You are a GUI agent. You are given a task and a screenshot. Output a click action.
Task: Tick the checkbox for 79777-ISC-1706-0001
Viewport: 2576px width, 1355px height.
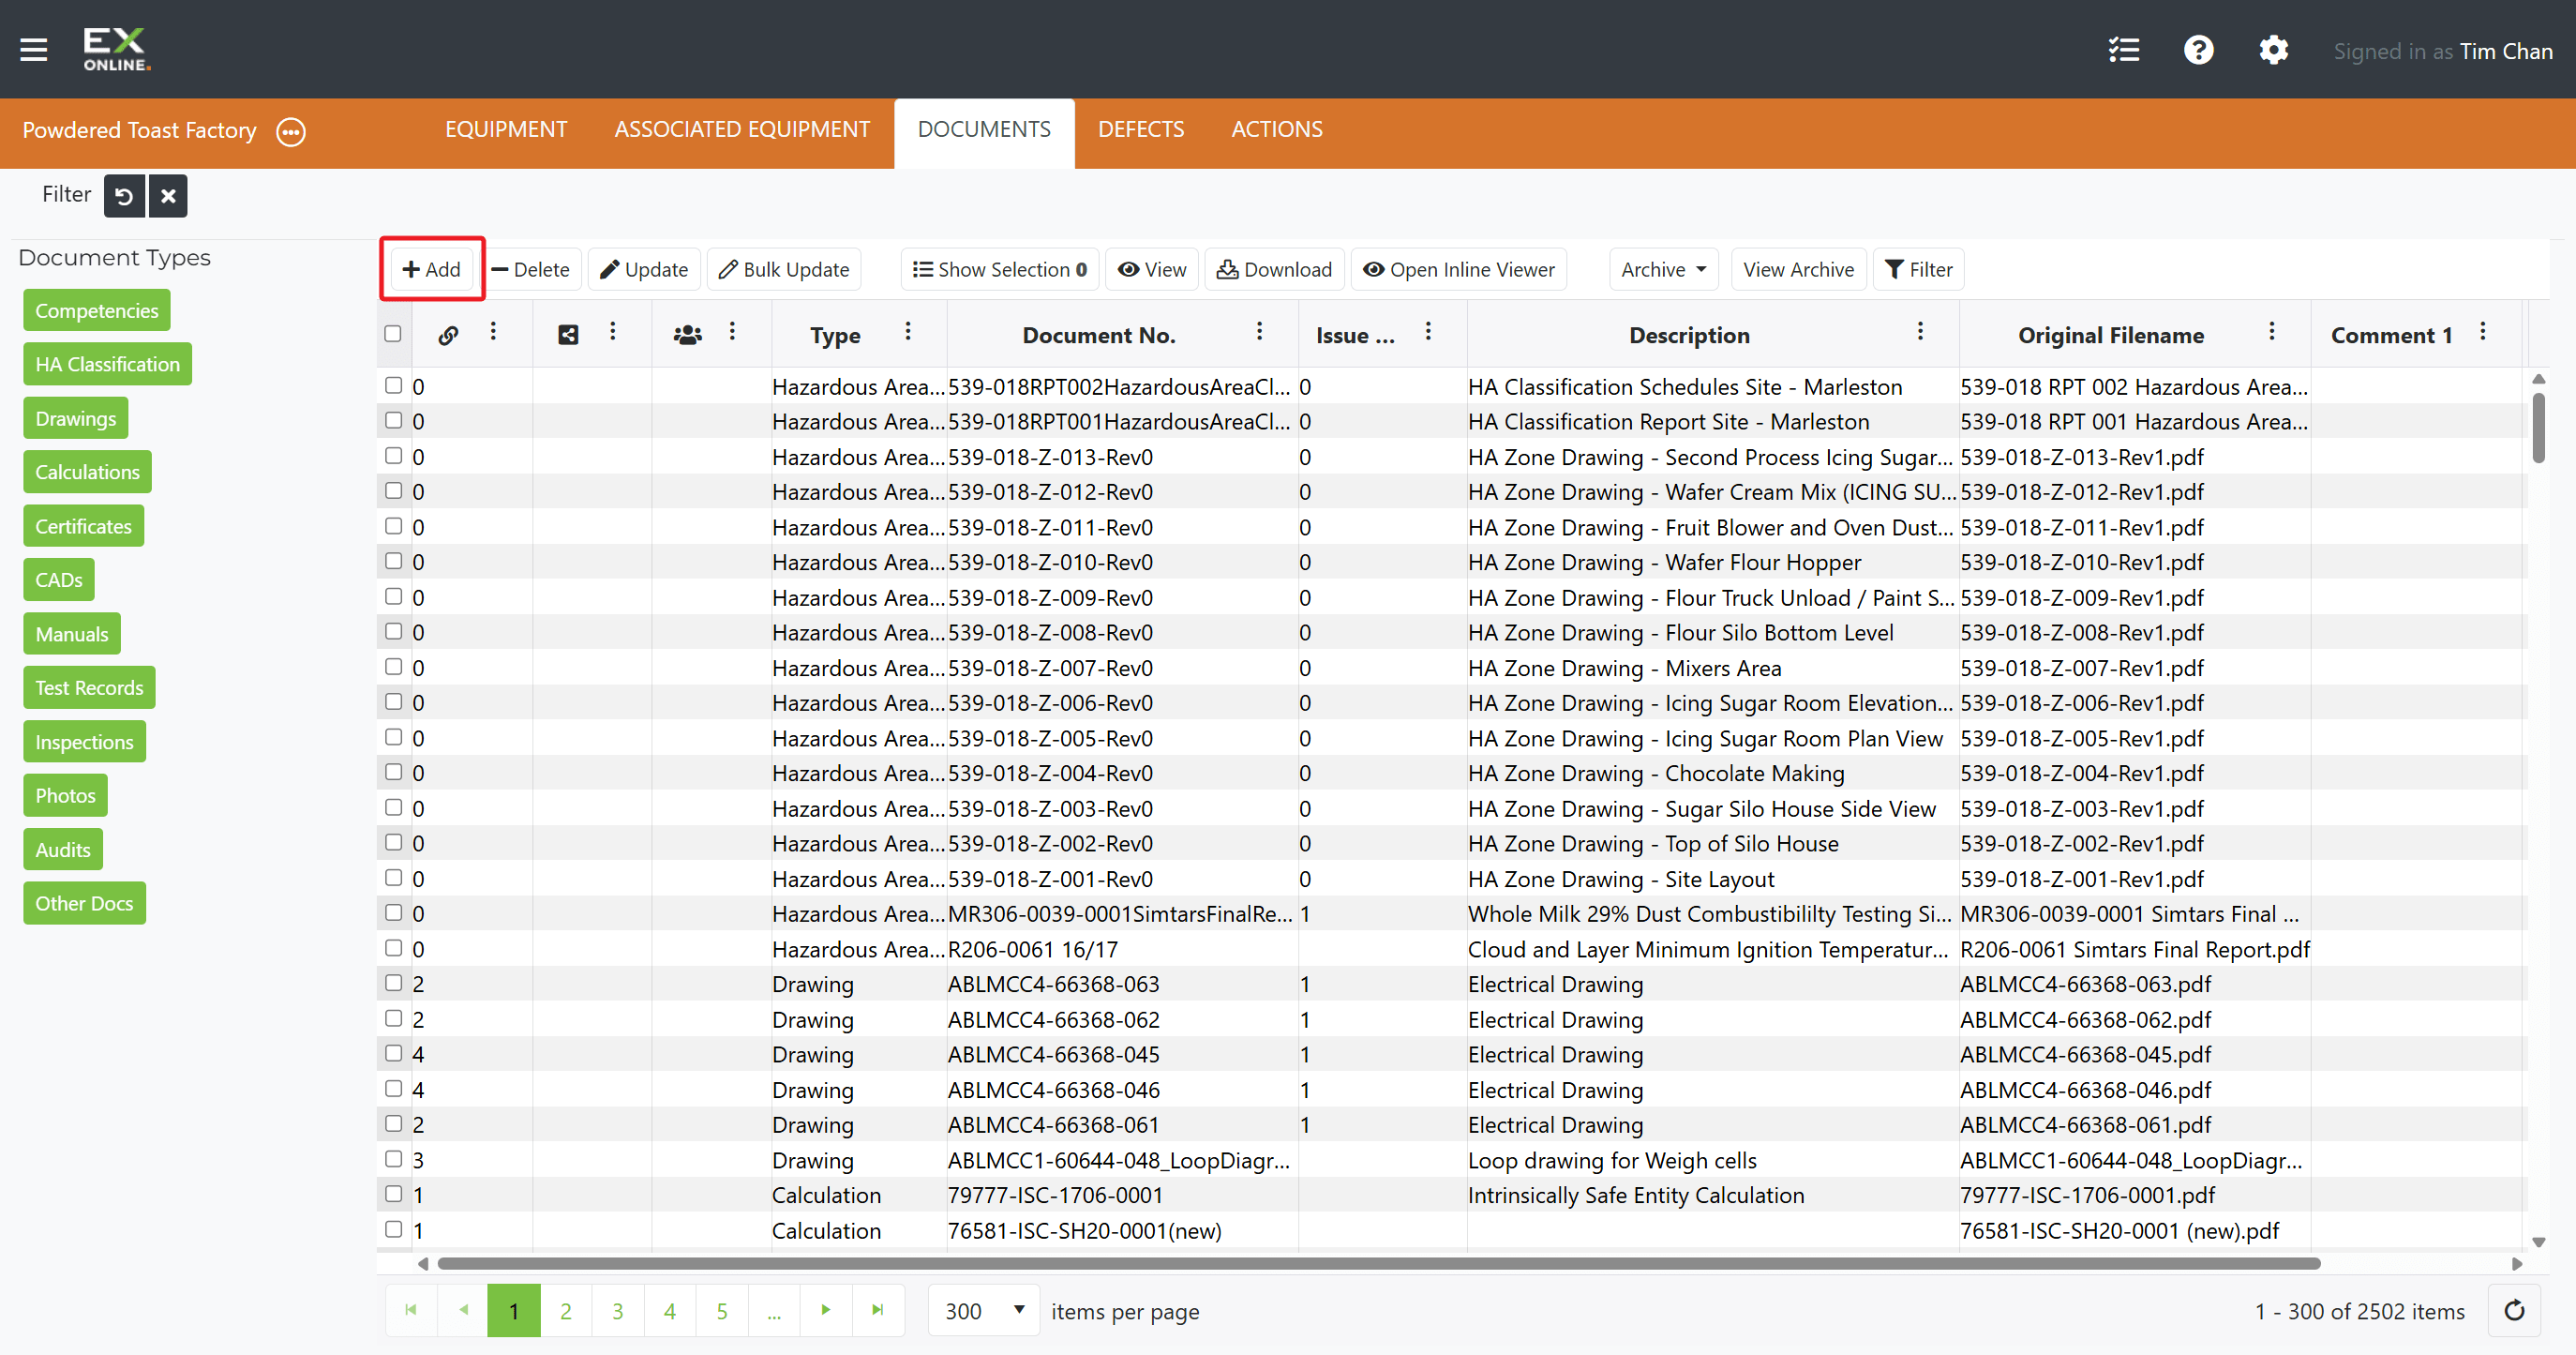tap(394, 1194)
